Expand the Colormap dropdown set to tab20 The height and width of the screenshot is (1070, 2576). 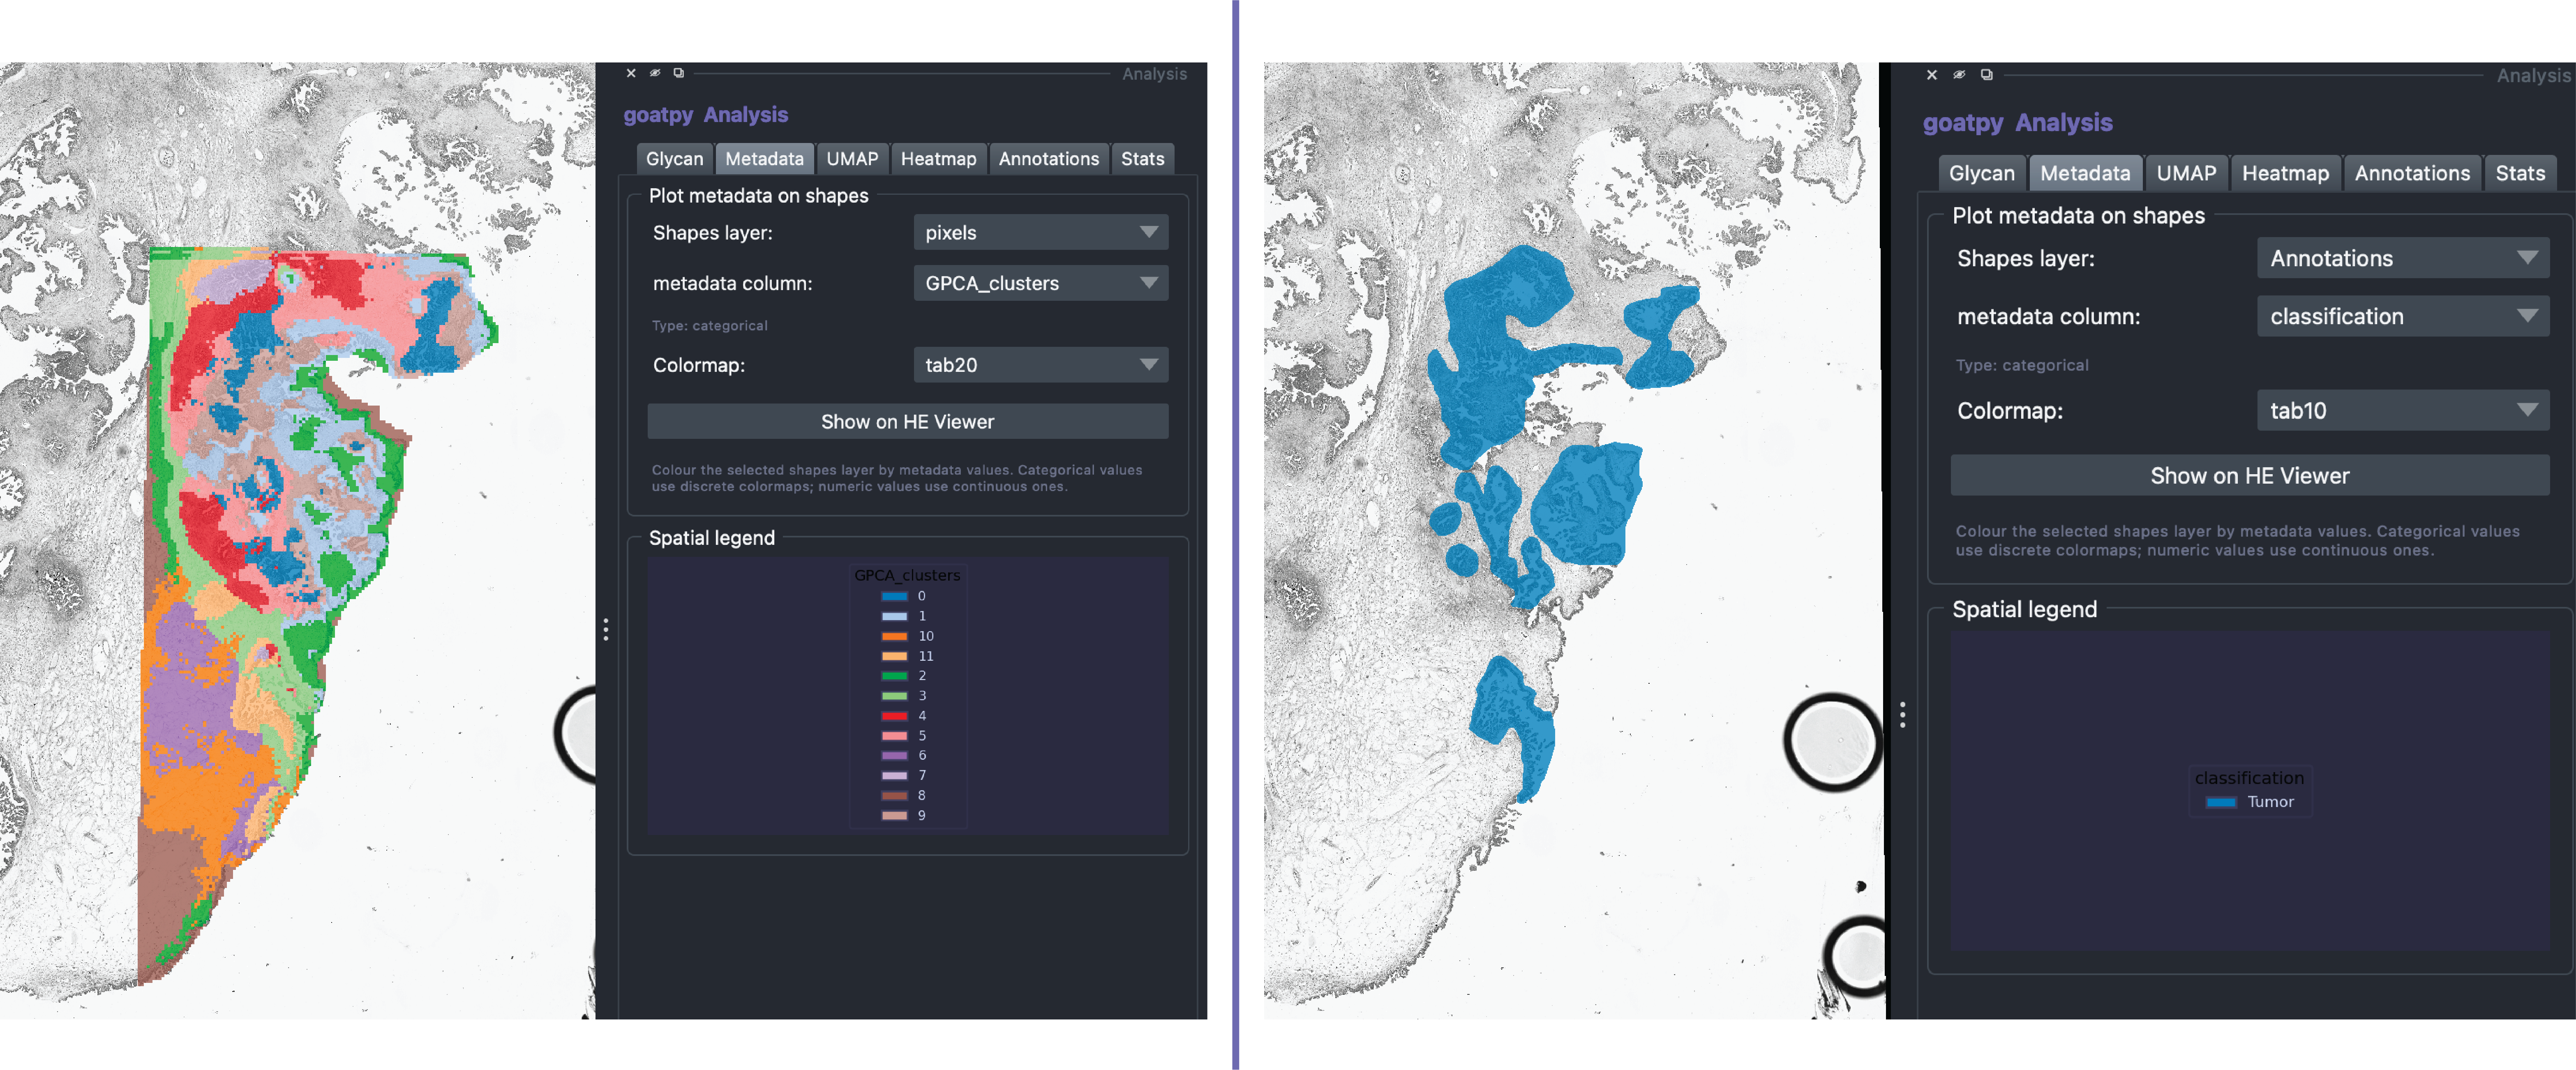[x=1040, y=365]
